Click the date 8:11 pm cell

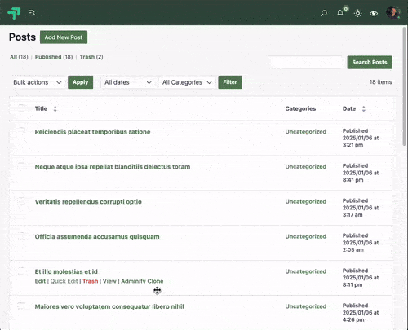[361, 278]
